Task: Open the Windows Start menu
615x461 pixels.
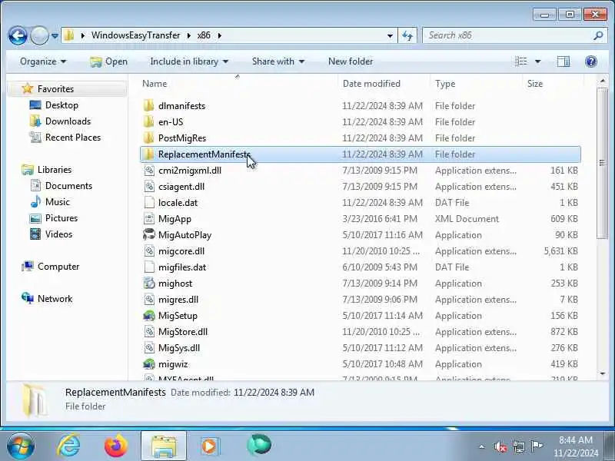Action: [x=20, y=446]
